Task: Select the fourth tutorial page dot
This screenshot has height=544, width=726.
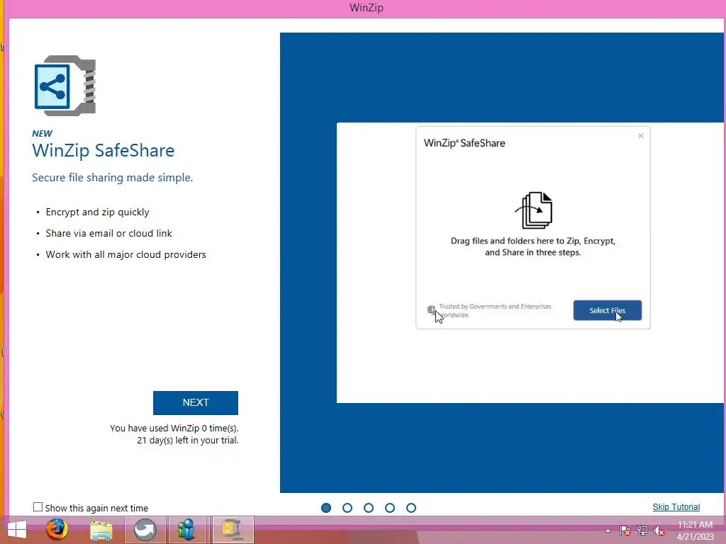Action: [390, 508]
